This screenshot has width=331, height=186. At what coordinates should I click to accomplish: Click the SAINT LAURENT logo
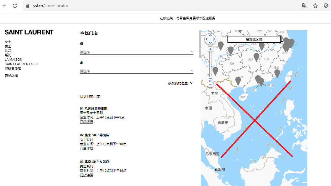[29, 32]
